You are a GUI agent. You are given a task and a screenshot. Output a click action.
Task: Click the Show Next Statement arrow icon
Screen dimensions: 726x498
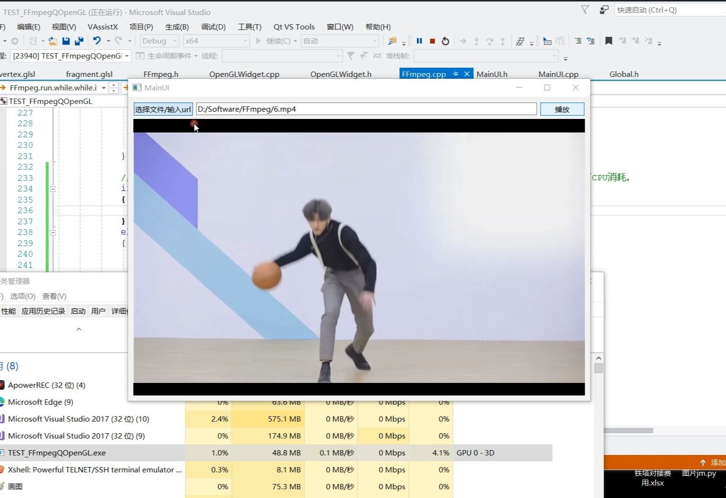pyautogui.click(x=463, y=41)
